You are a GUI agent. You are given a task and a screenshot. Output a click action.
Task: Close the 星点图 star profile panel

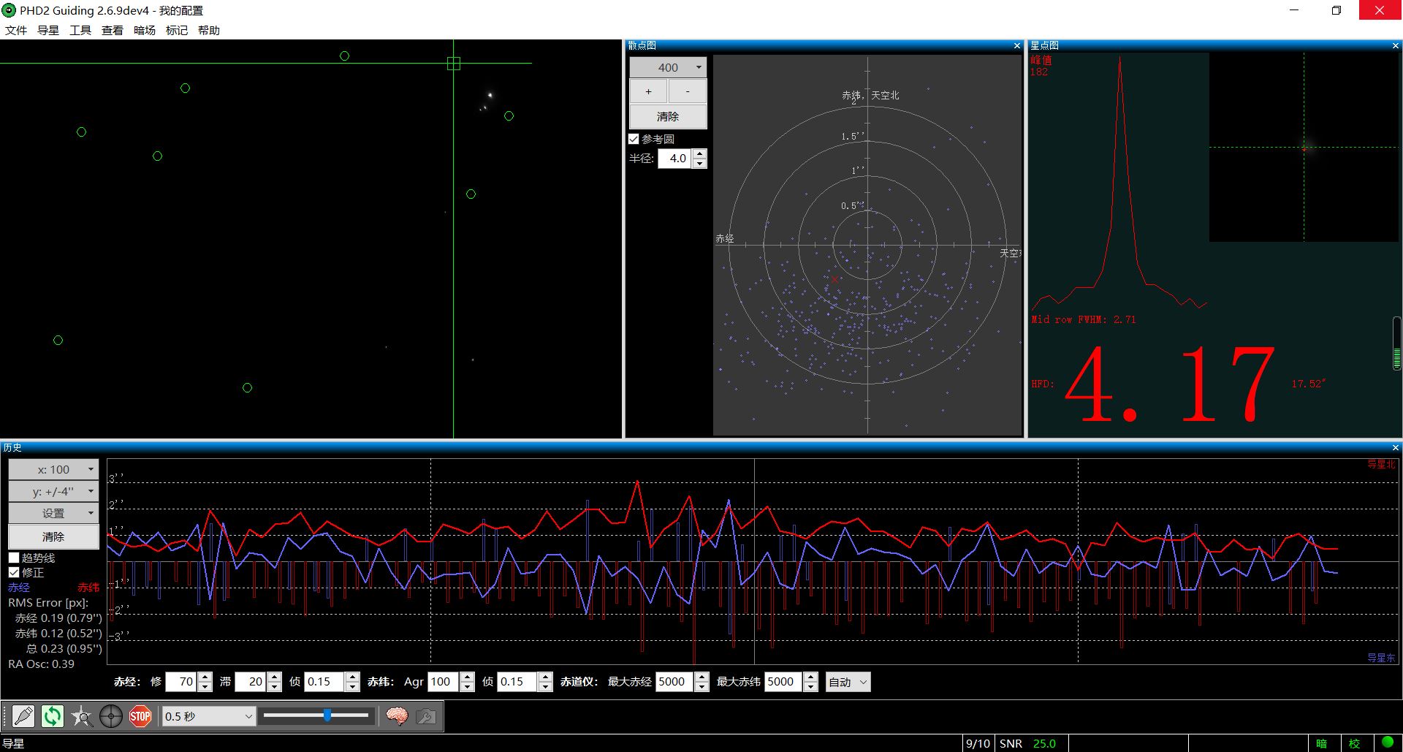pyautogui.click(x=1396, y=46)
